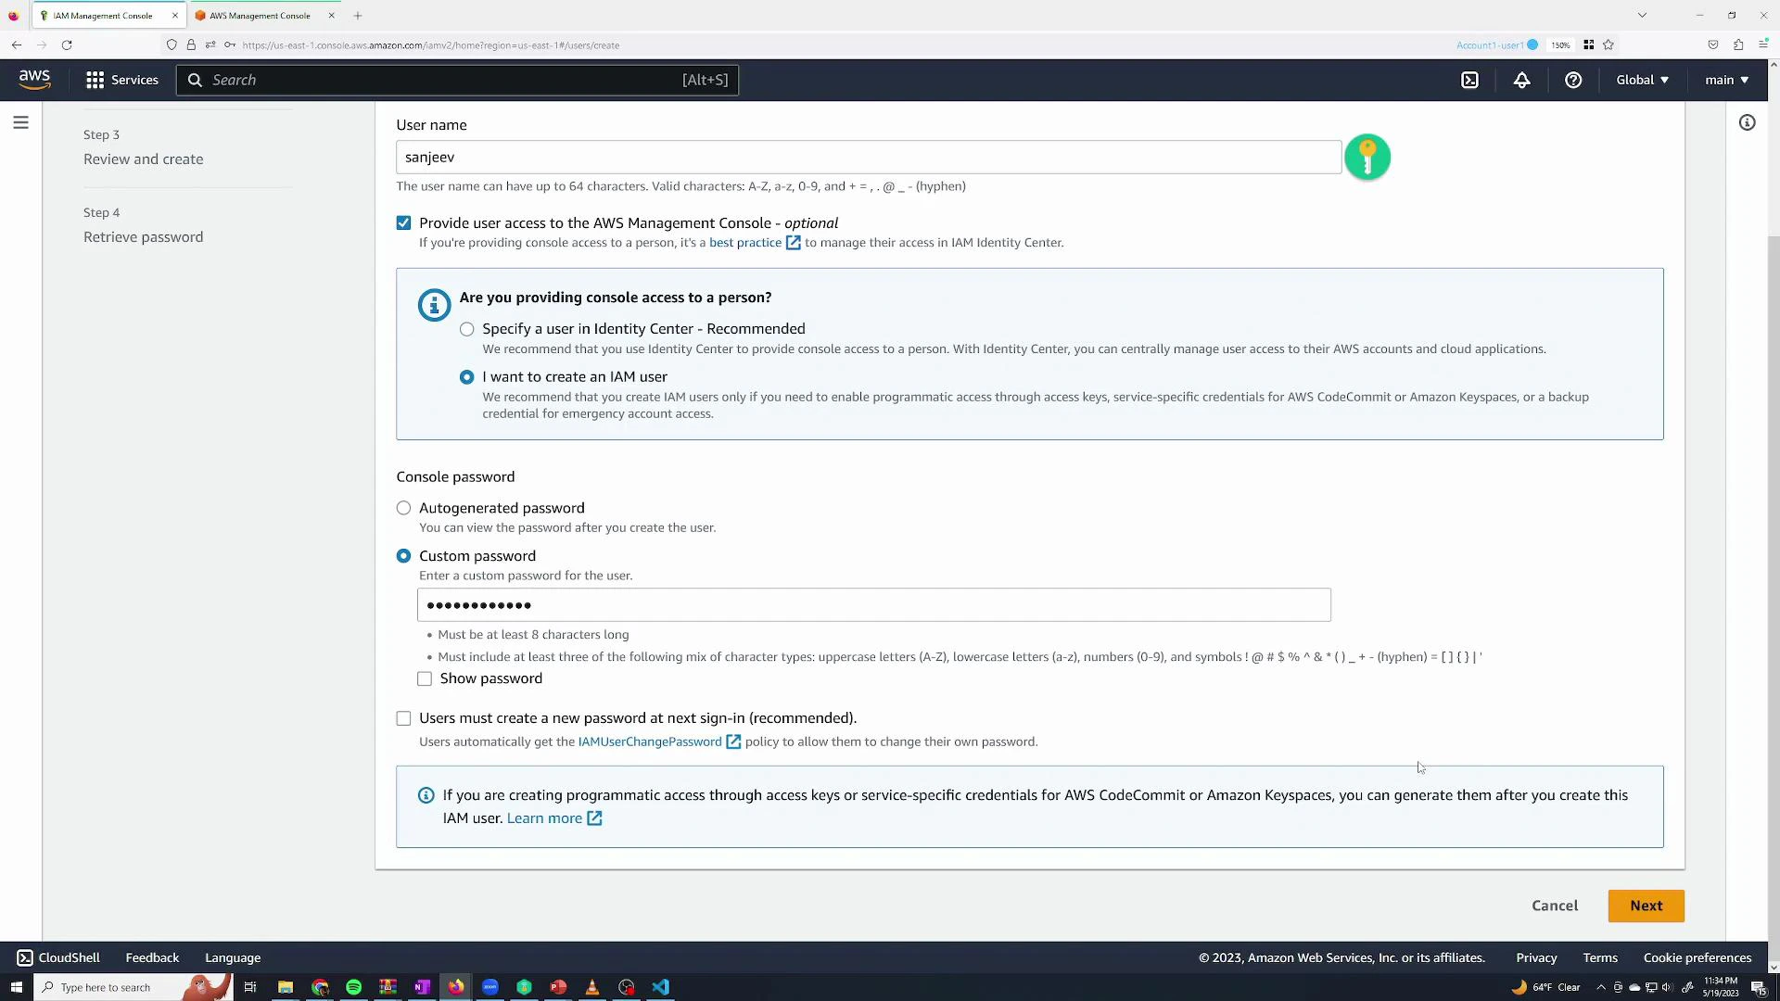Switch to the AWS Management Console tab
The width and height of the screenshot is (1780, 1001).
[x=260, y=15]
